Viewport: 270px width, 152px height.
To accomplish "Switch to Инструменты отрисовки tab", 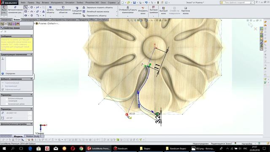I will 64,20.
